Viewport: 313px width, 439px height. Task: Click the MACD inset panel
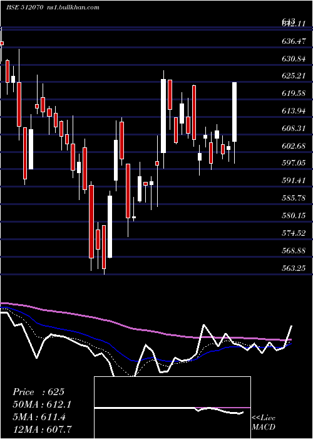[172, 408]
